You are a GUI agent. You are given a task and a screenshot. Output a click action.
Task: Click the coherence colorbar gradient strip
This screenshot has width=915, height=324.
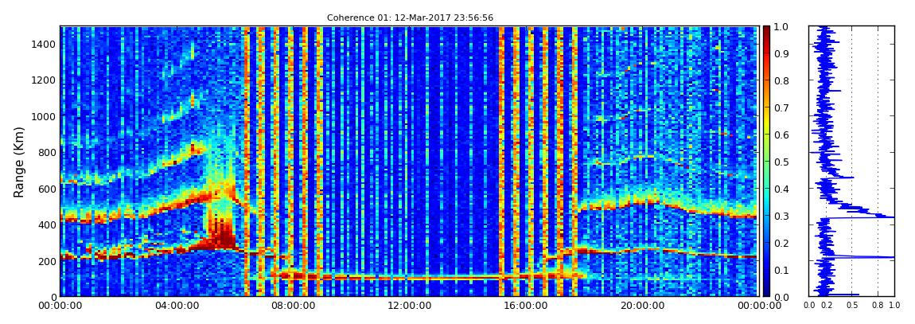pos(766,161)
